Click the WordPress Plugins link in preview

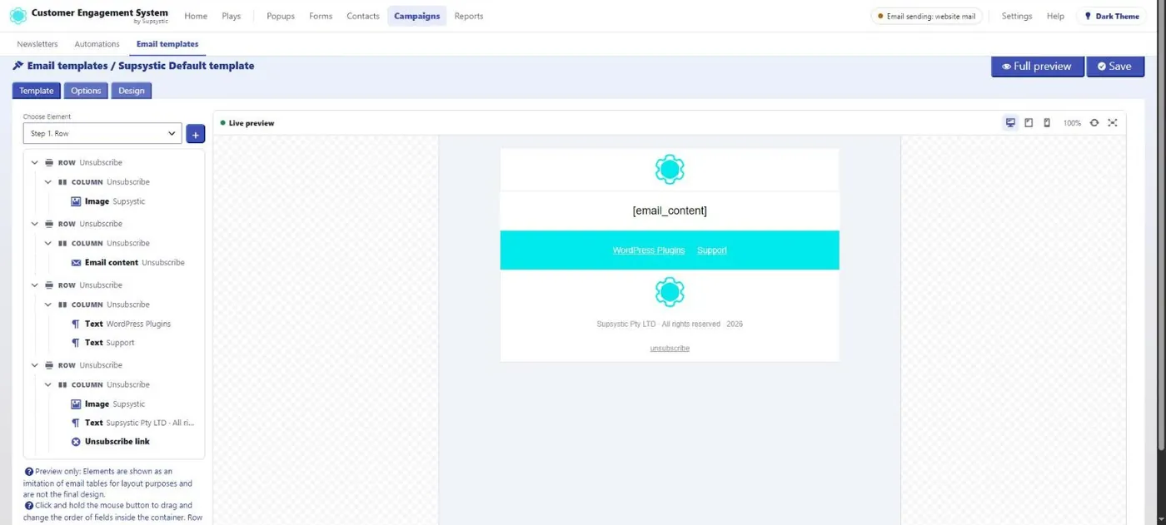(649, 250)
